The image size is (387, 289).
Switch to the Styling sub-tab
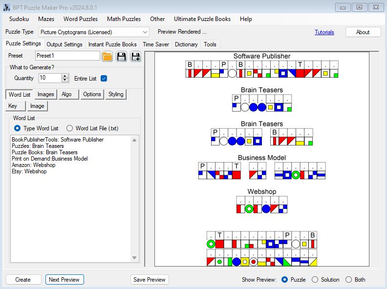[116, 94]
